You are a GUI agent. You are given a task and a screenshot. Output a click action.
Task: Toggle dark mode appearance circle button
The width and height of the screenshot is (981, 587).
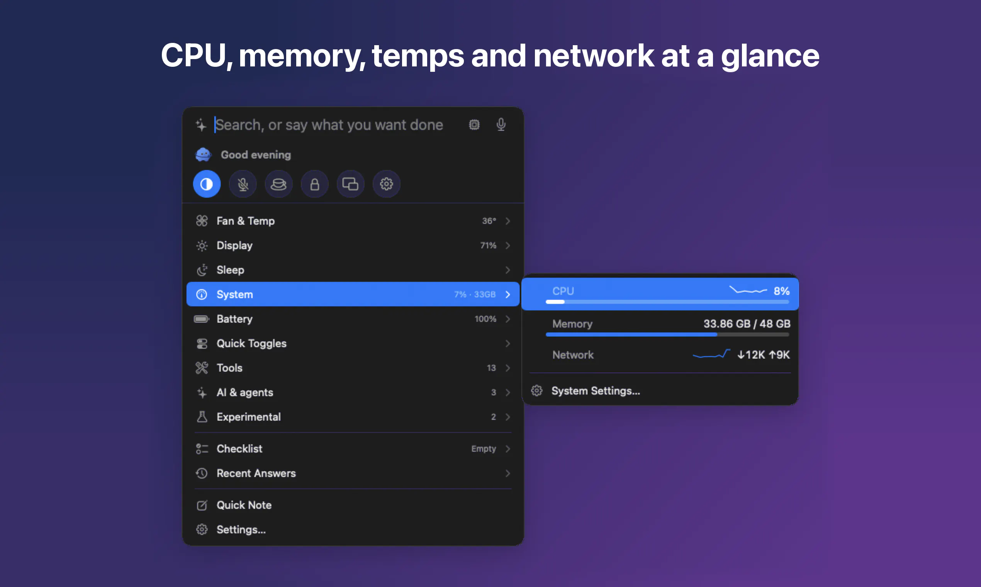[207, 184]
